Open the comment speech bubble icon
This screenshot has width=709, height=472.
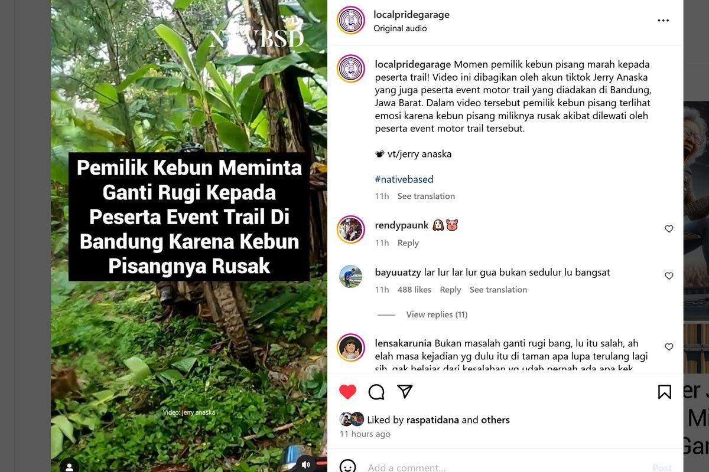[x=376, y=392]
